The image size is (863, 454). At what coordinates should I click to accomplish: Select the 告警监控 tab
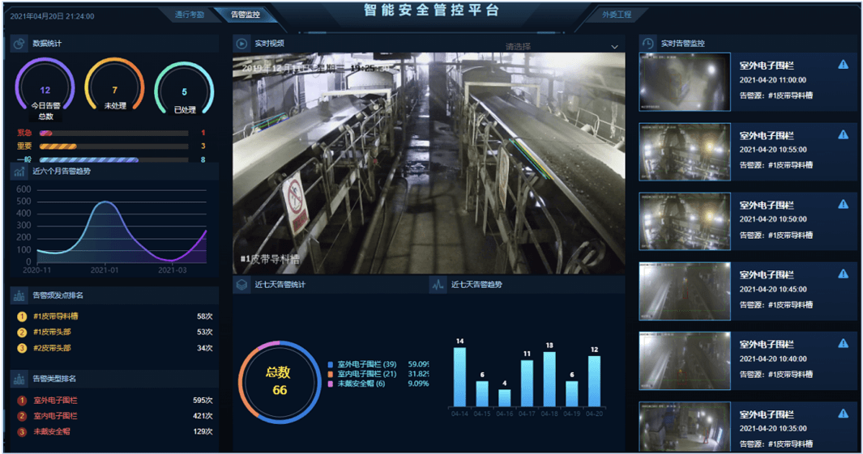(x=246, y=15)
